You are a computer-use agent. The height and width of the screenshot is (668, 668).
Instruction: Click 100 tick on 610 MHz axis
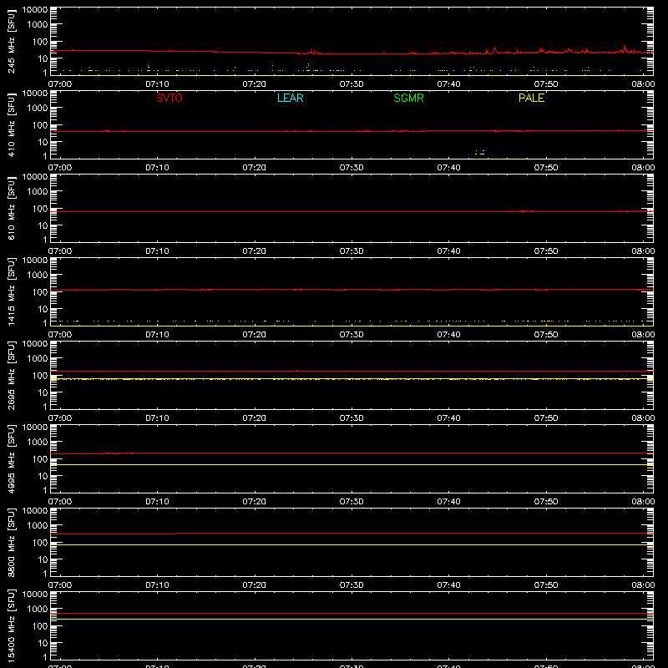pyautogui.click(x=40, y=209)
